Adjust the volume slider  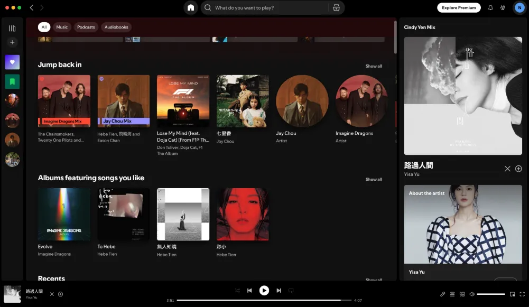(x=491, y=294)
